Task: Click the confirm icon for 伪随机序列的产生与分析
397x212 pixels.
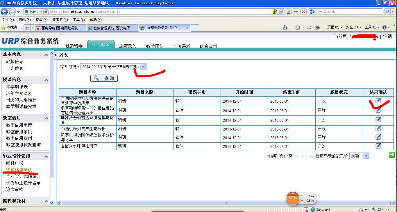Action: tap(378, 128)
